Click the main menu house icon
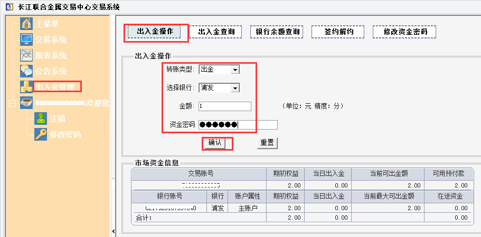The height and width of the screenshot is (237, 481). click(26, 24)
